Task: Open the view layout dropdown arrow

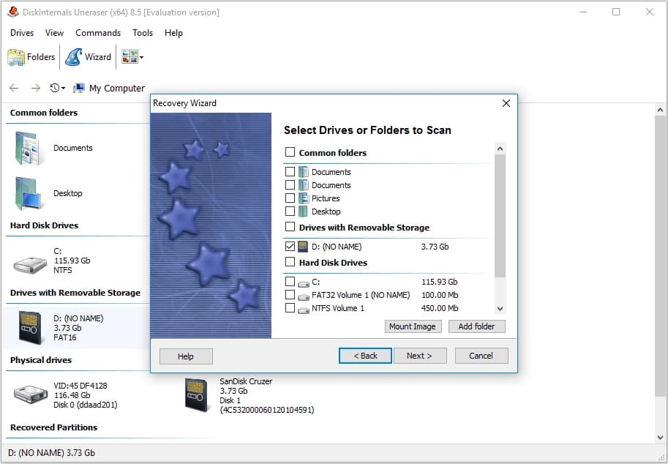Action: click(x=140, y=56)
